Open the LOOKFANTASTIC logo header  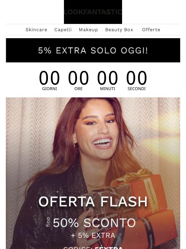(x=93, y=12)
